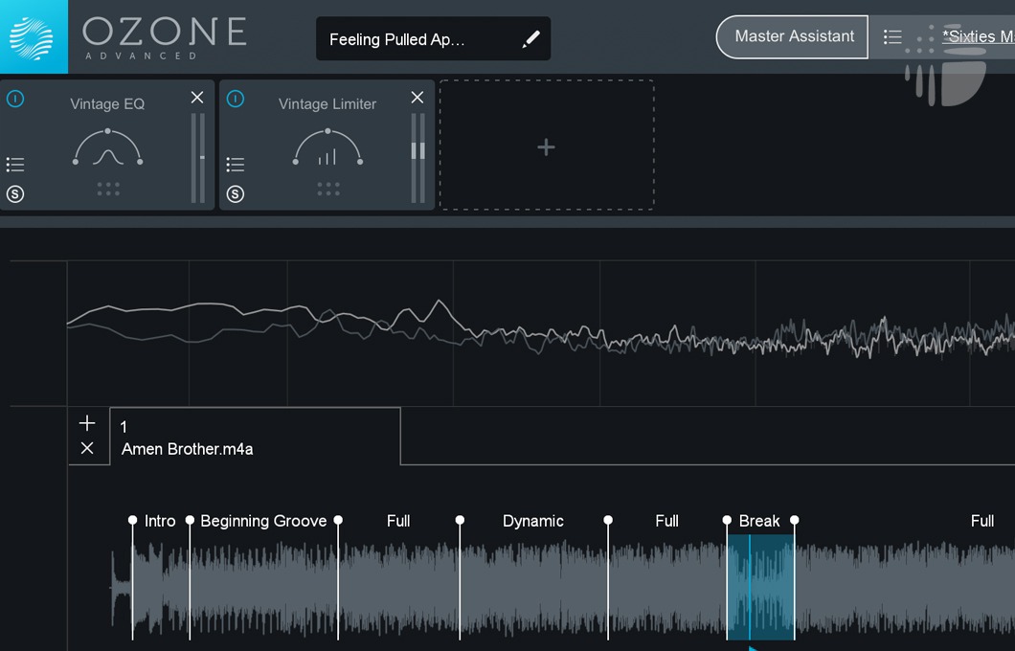Add a new module in empty slot
This screenshot has height=651, width=1015.
pos(547,146)
